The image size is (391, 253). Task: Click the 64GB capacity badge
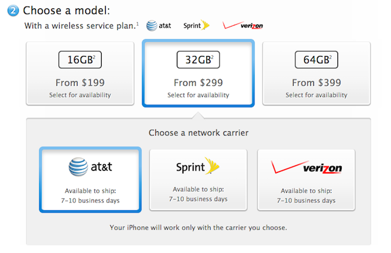pos(316,61)
